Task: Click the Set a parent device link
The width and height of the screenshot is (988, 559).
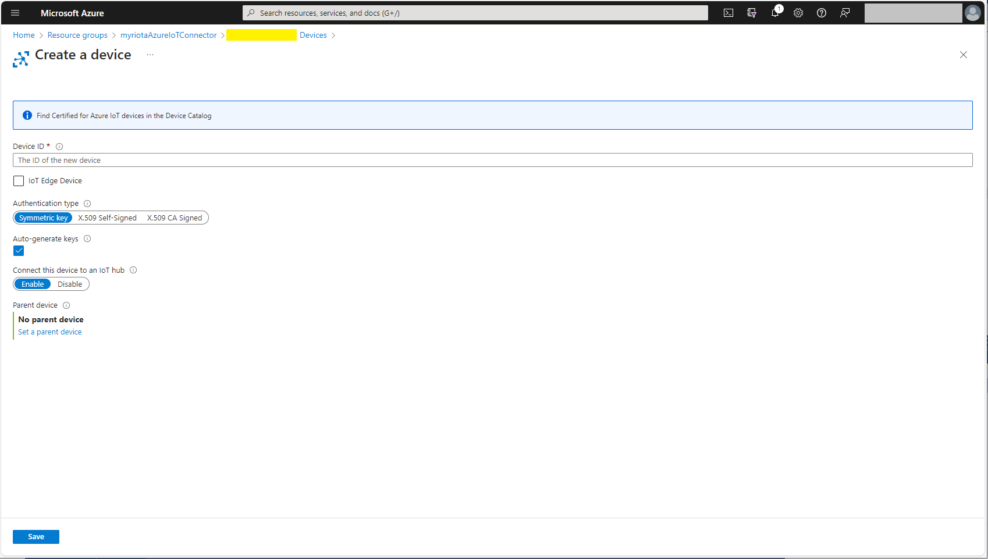Action: pos(50,332)
